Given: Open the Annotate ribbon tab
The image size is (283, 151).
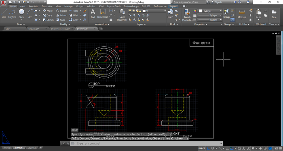Looking at the screenshot, I should pyautogui.click(x=34, y=6).
